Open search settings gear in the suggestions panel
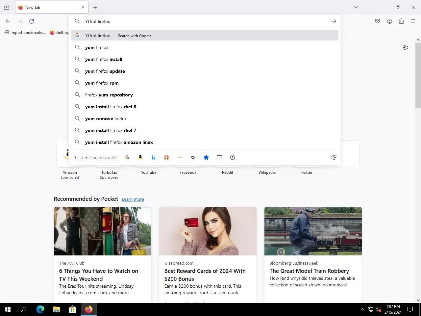 tap(334, 157)
